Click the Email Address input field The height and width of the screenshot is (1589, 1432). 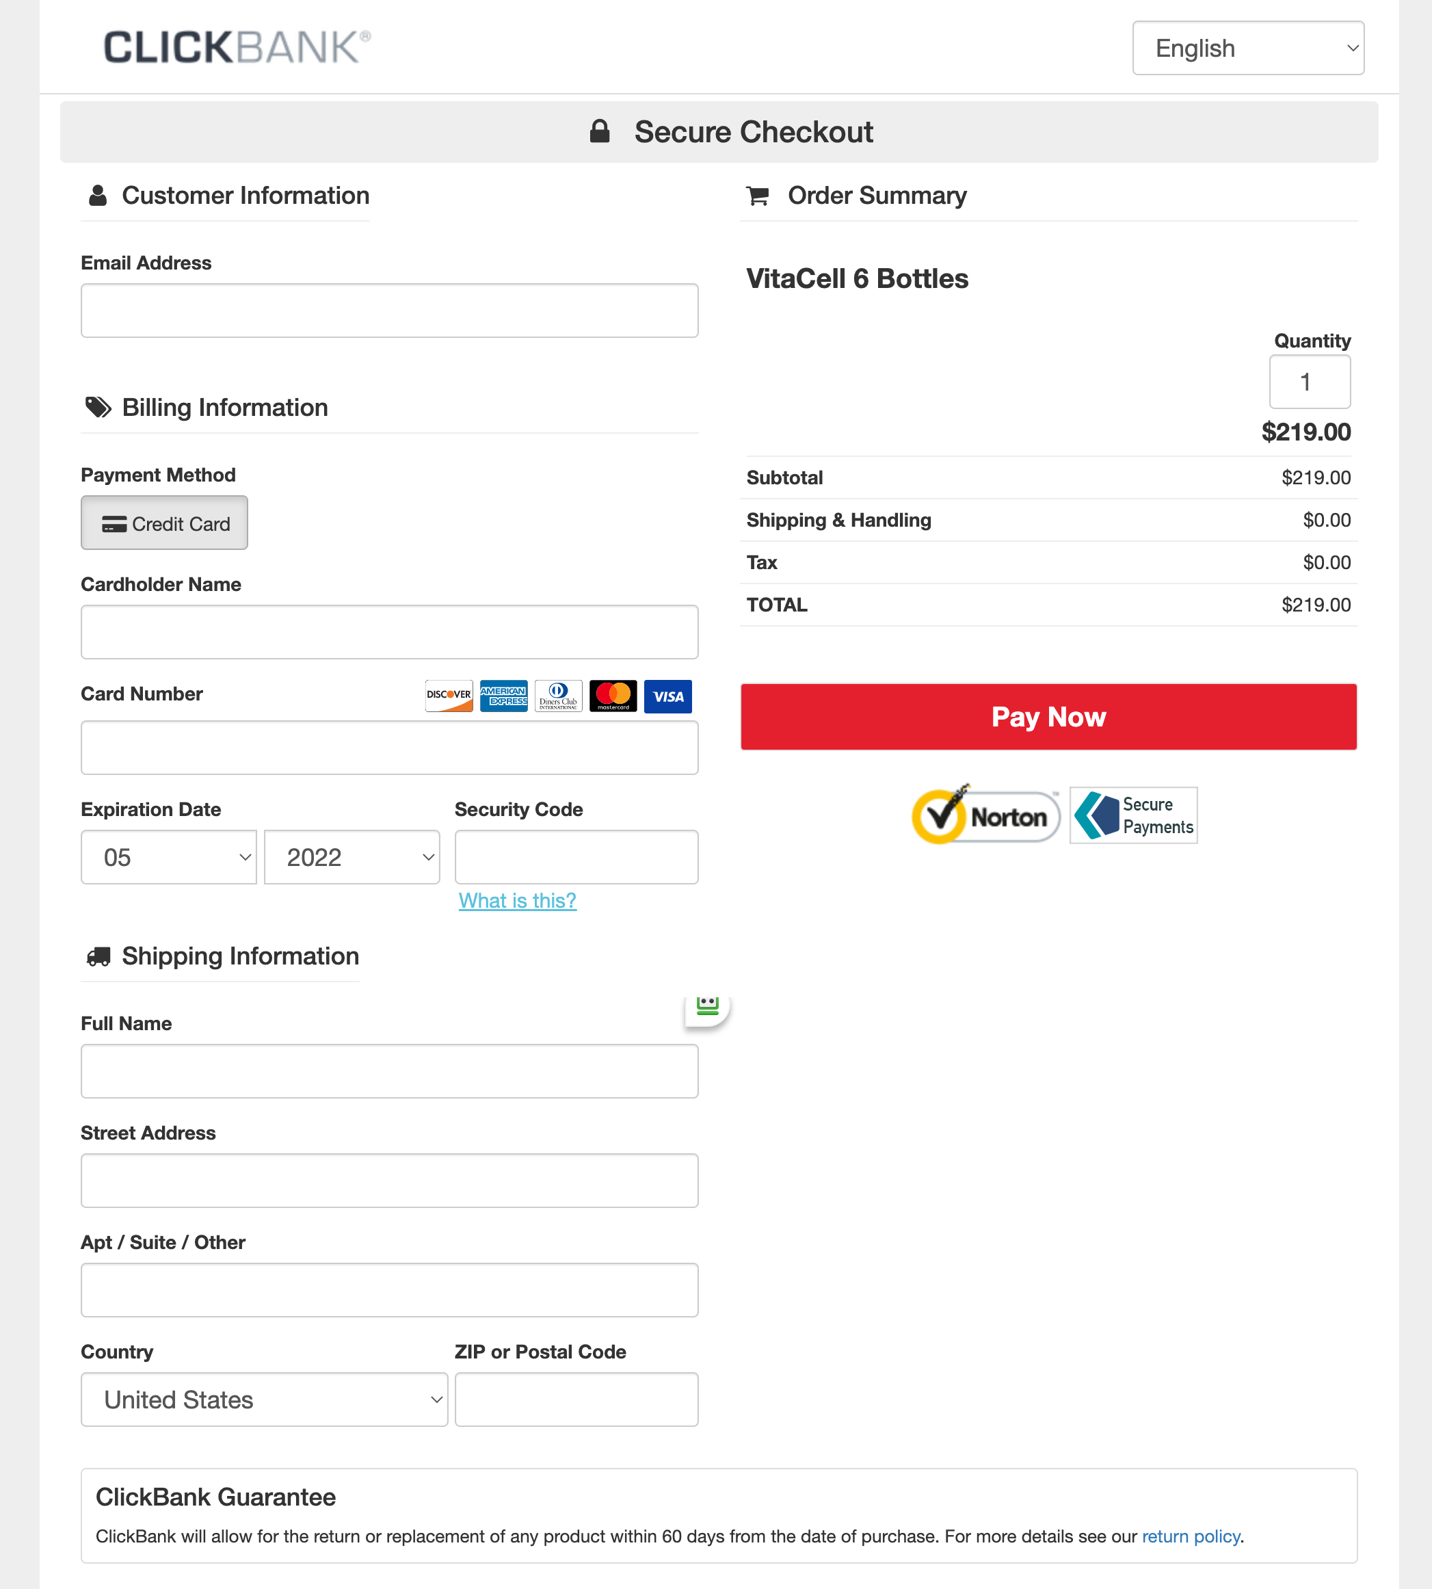(390, 311)
